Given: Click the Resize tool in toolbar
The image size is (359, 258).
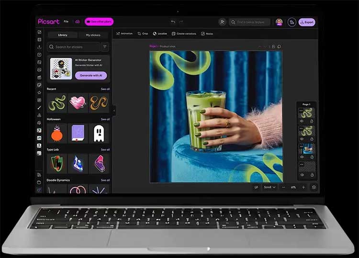Looking at the screenshot, I should tap(207, 34).
